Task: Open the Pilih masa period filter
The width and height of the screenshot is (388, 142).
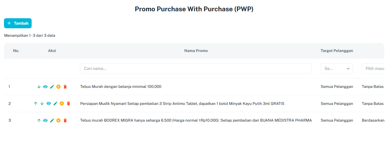Action: tap(374, 69)
